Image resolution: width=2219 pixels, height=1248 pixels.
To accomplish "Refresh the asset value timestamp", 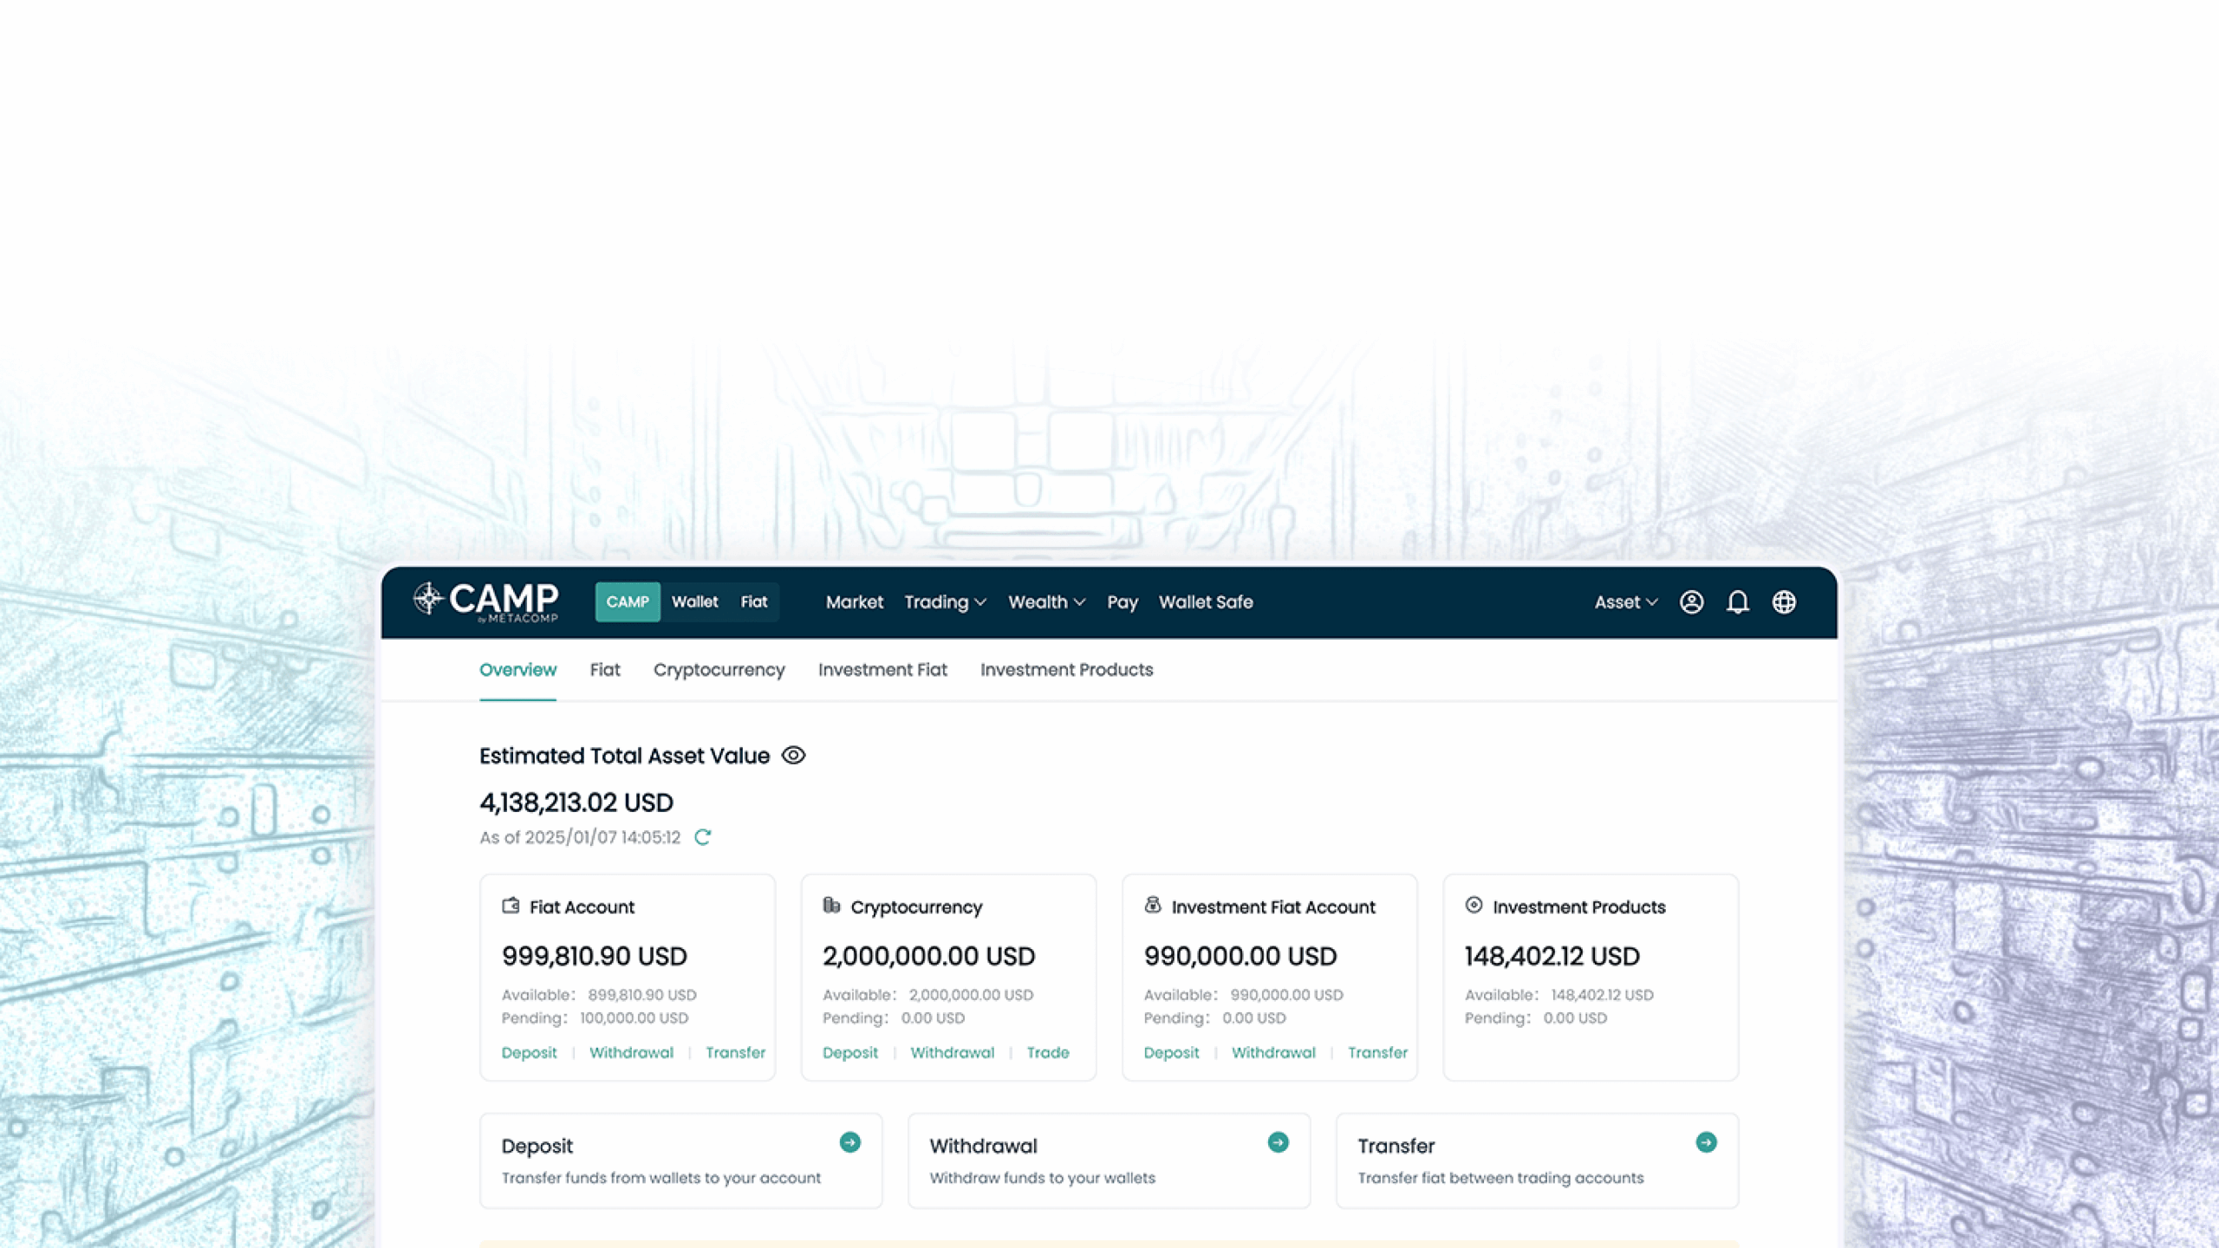I will (x=703, y=837).
